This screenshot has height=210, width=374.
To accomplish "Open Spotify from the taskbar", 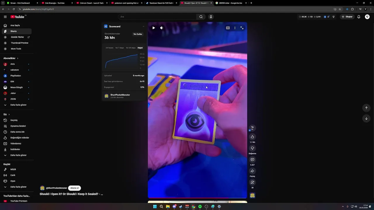I will click(x=200, y=206).
